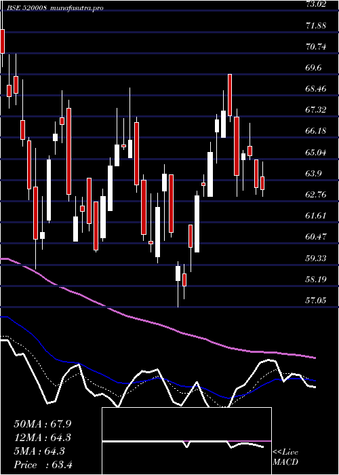Click the 70.74 price level label
Image resolution: width=339 pixels, height=475 pixels.
(316, 47)
